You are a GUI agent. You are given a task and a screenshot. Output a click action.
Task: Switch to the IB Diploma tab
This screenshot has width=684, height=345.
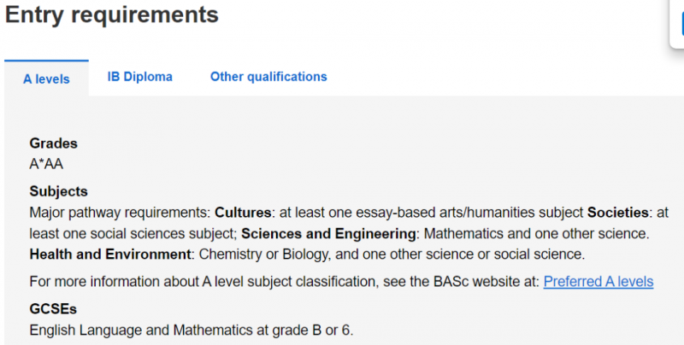coord(140,77)
